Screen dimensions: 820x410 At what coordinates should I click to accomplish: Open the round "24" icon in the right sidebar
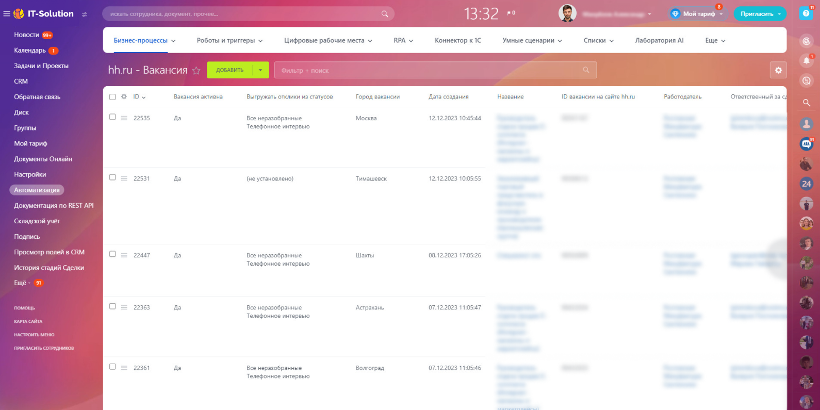[x=807, y=184]
